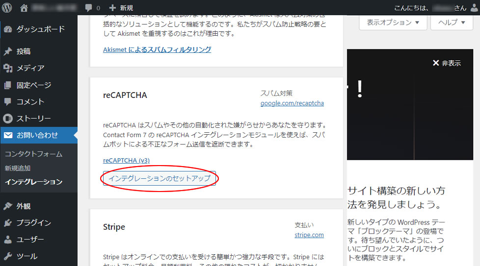Select インテグレーション submenu item

[x=34, y=182]
